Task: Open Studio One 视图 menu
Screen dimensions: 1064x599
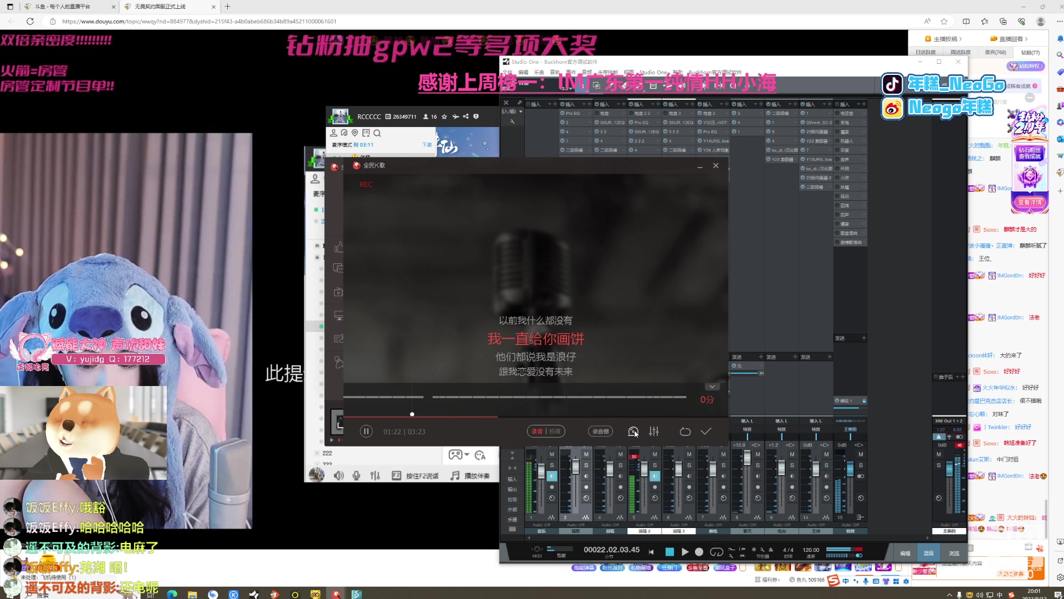Action: click(628, 72)
